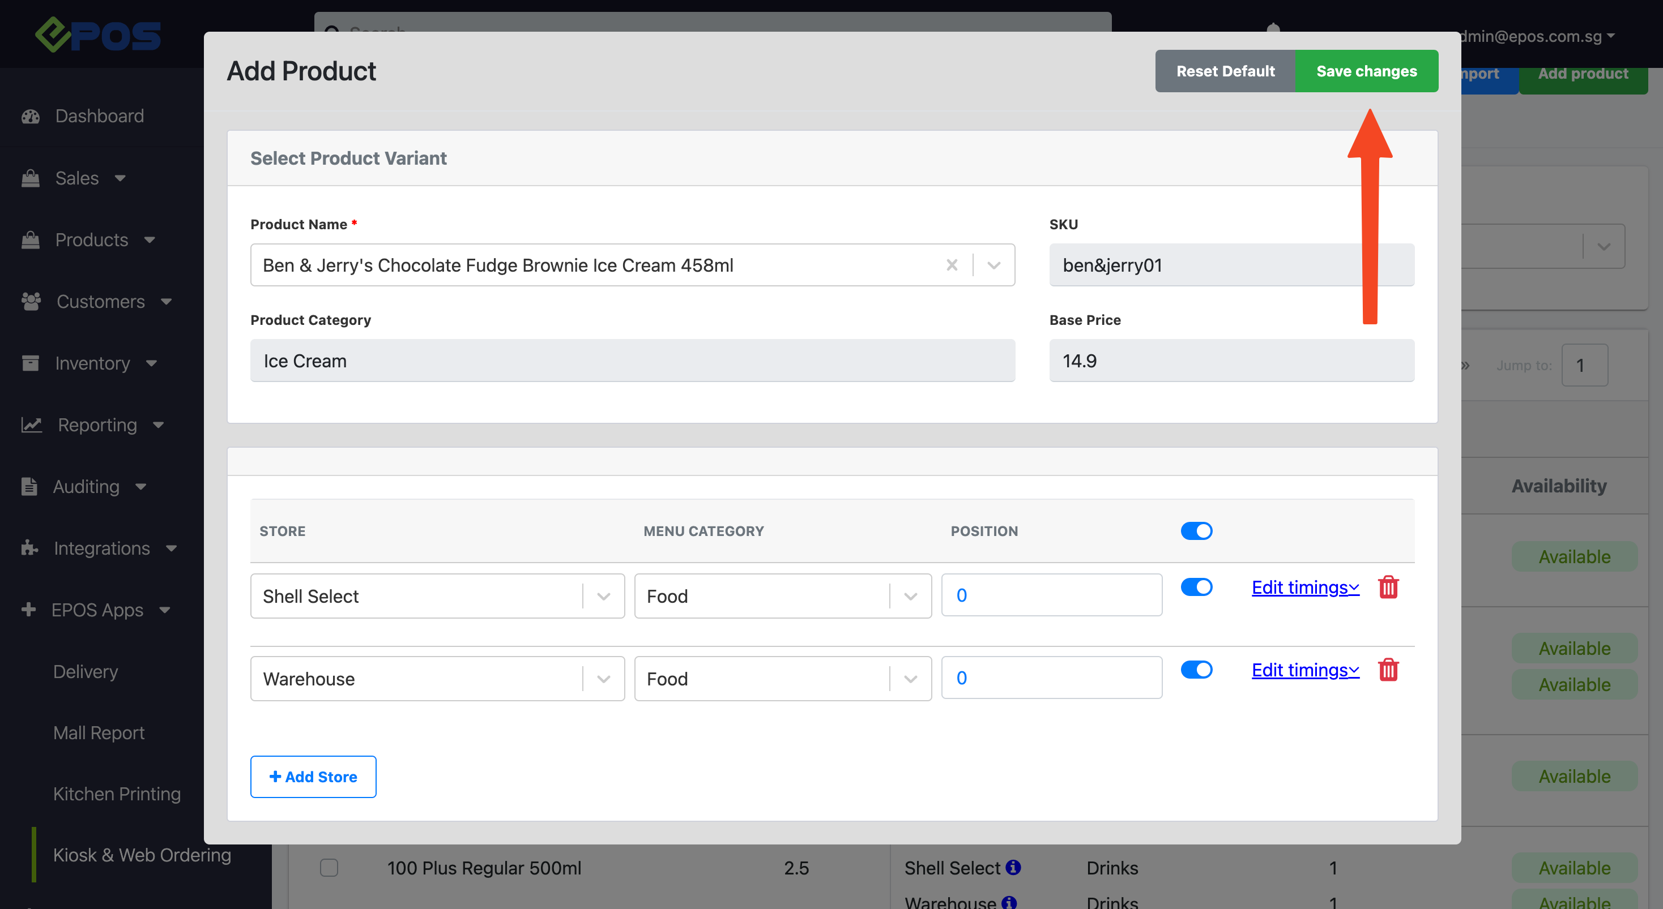Screen dimensions: 1663x909
Task: Open the Product Name dropdown arrow
Action: tap(993, 265)
